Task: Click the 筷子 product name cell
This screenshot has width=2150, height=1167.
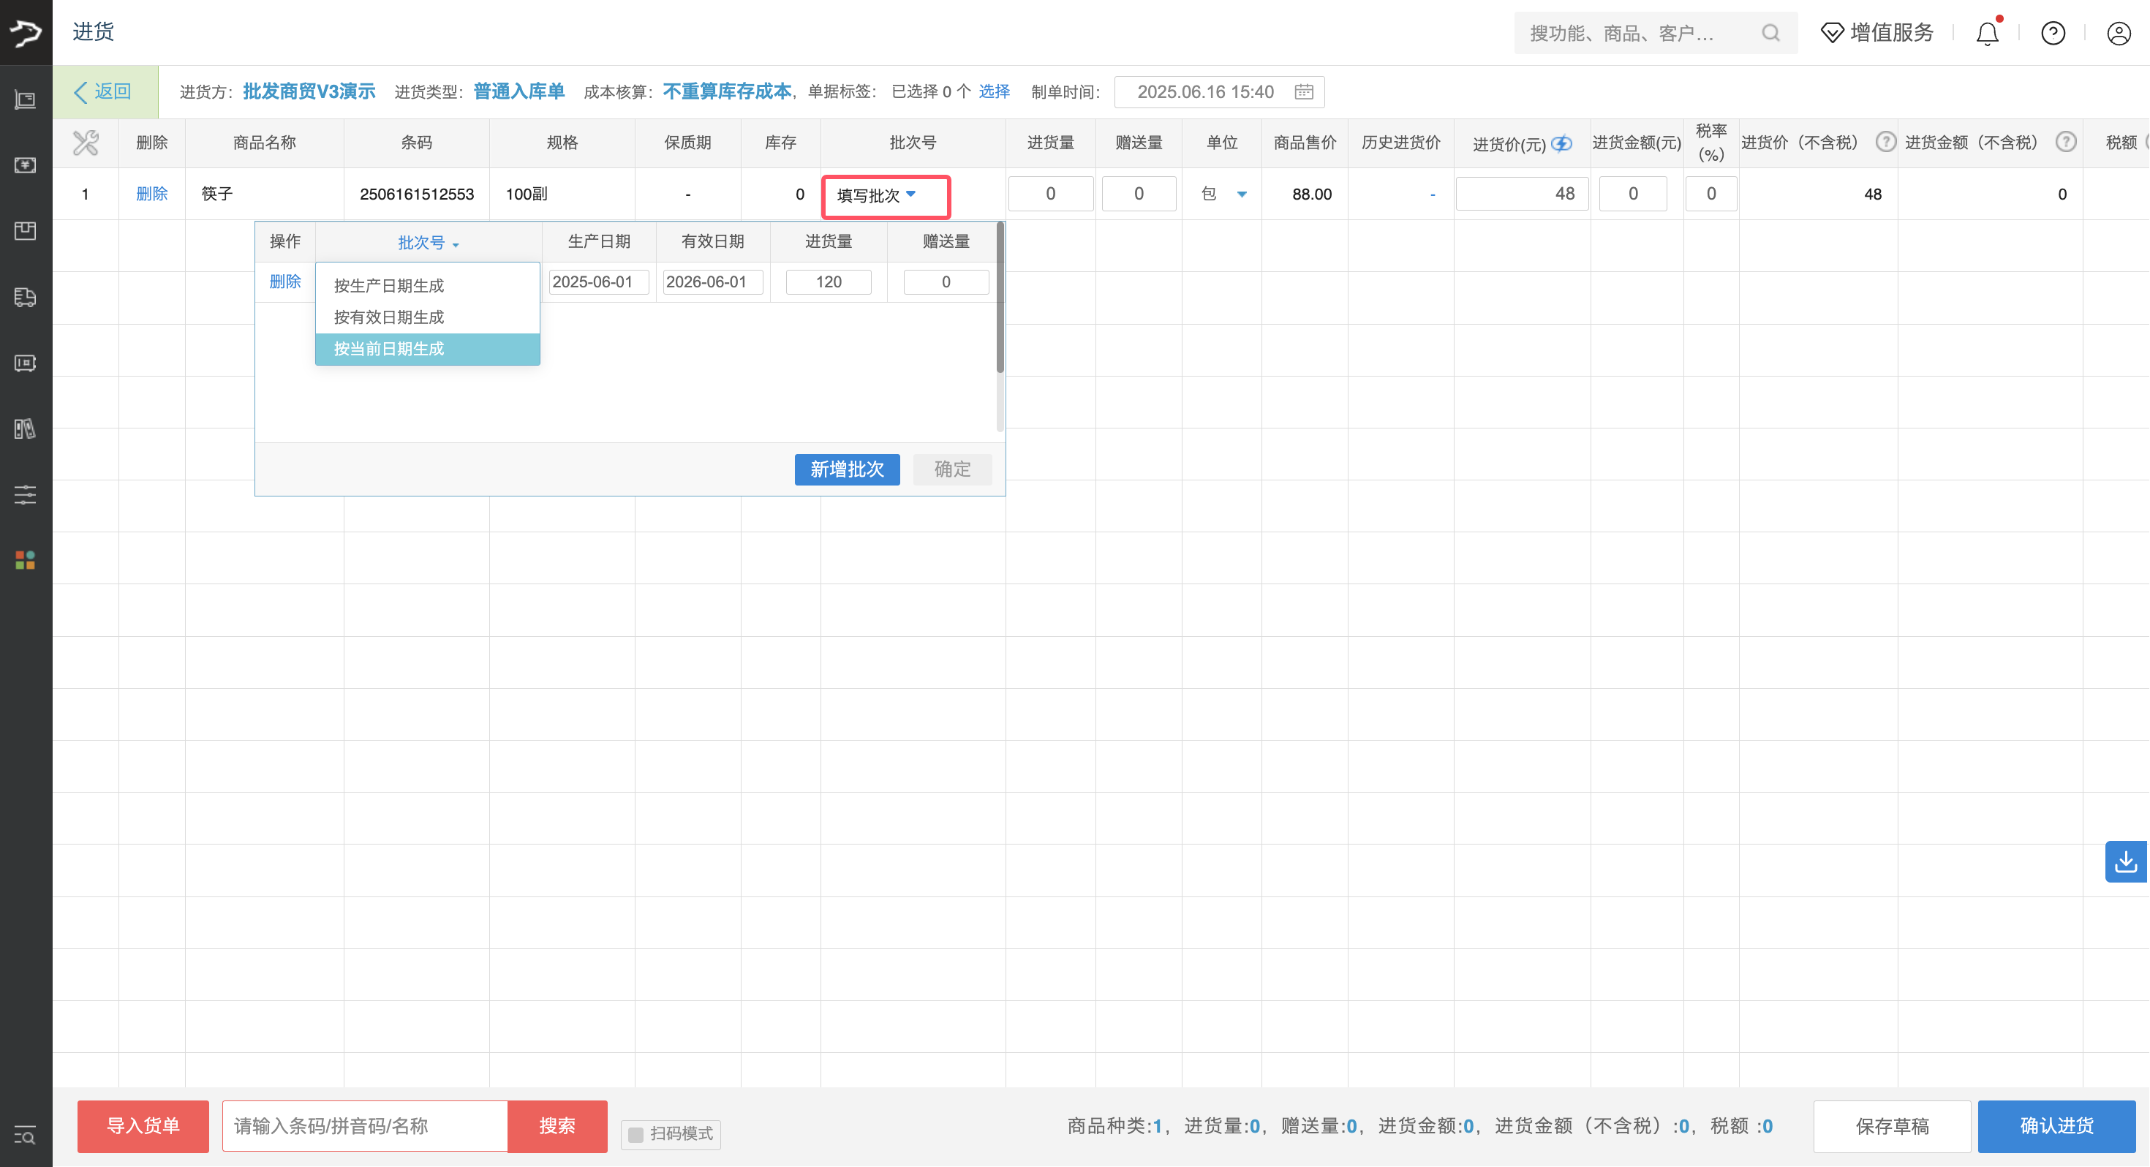Action: coord(264,194)
